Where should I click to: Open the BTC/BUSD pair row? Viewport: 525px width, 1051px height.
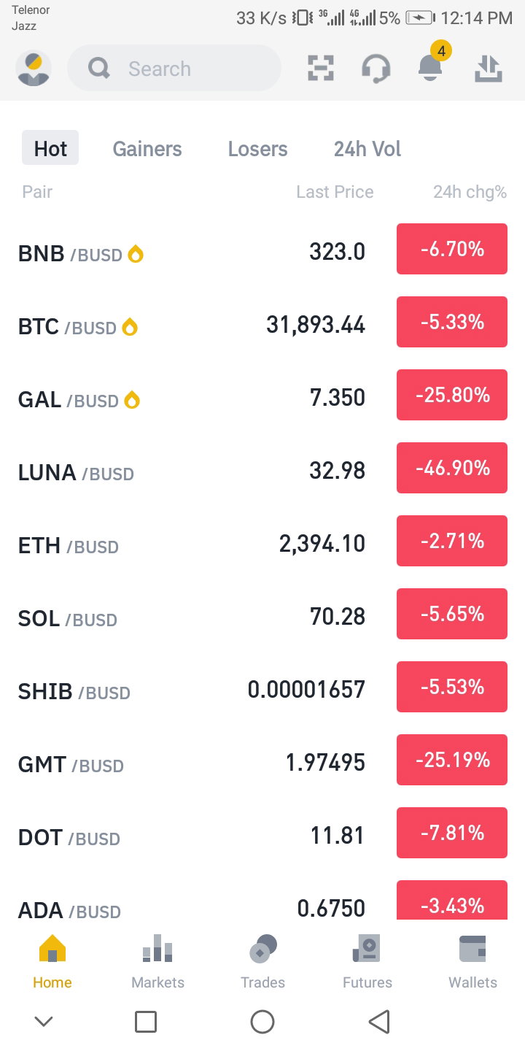coord(262,325)
